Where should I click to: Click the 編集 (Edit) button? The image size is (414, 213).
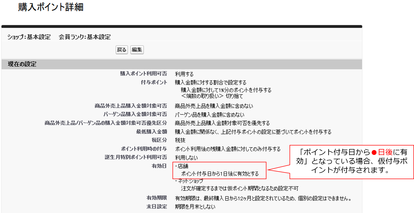[137, 50]
